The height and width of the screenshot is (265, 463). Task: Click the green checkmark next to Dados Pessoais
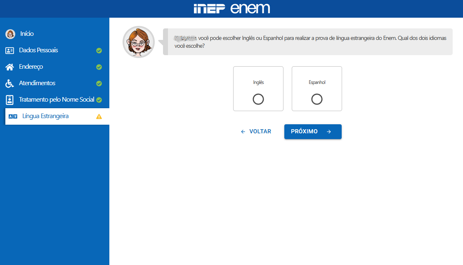click(99, 50)
